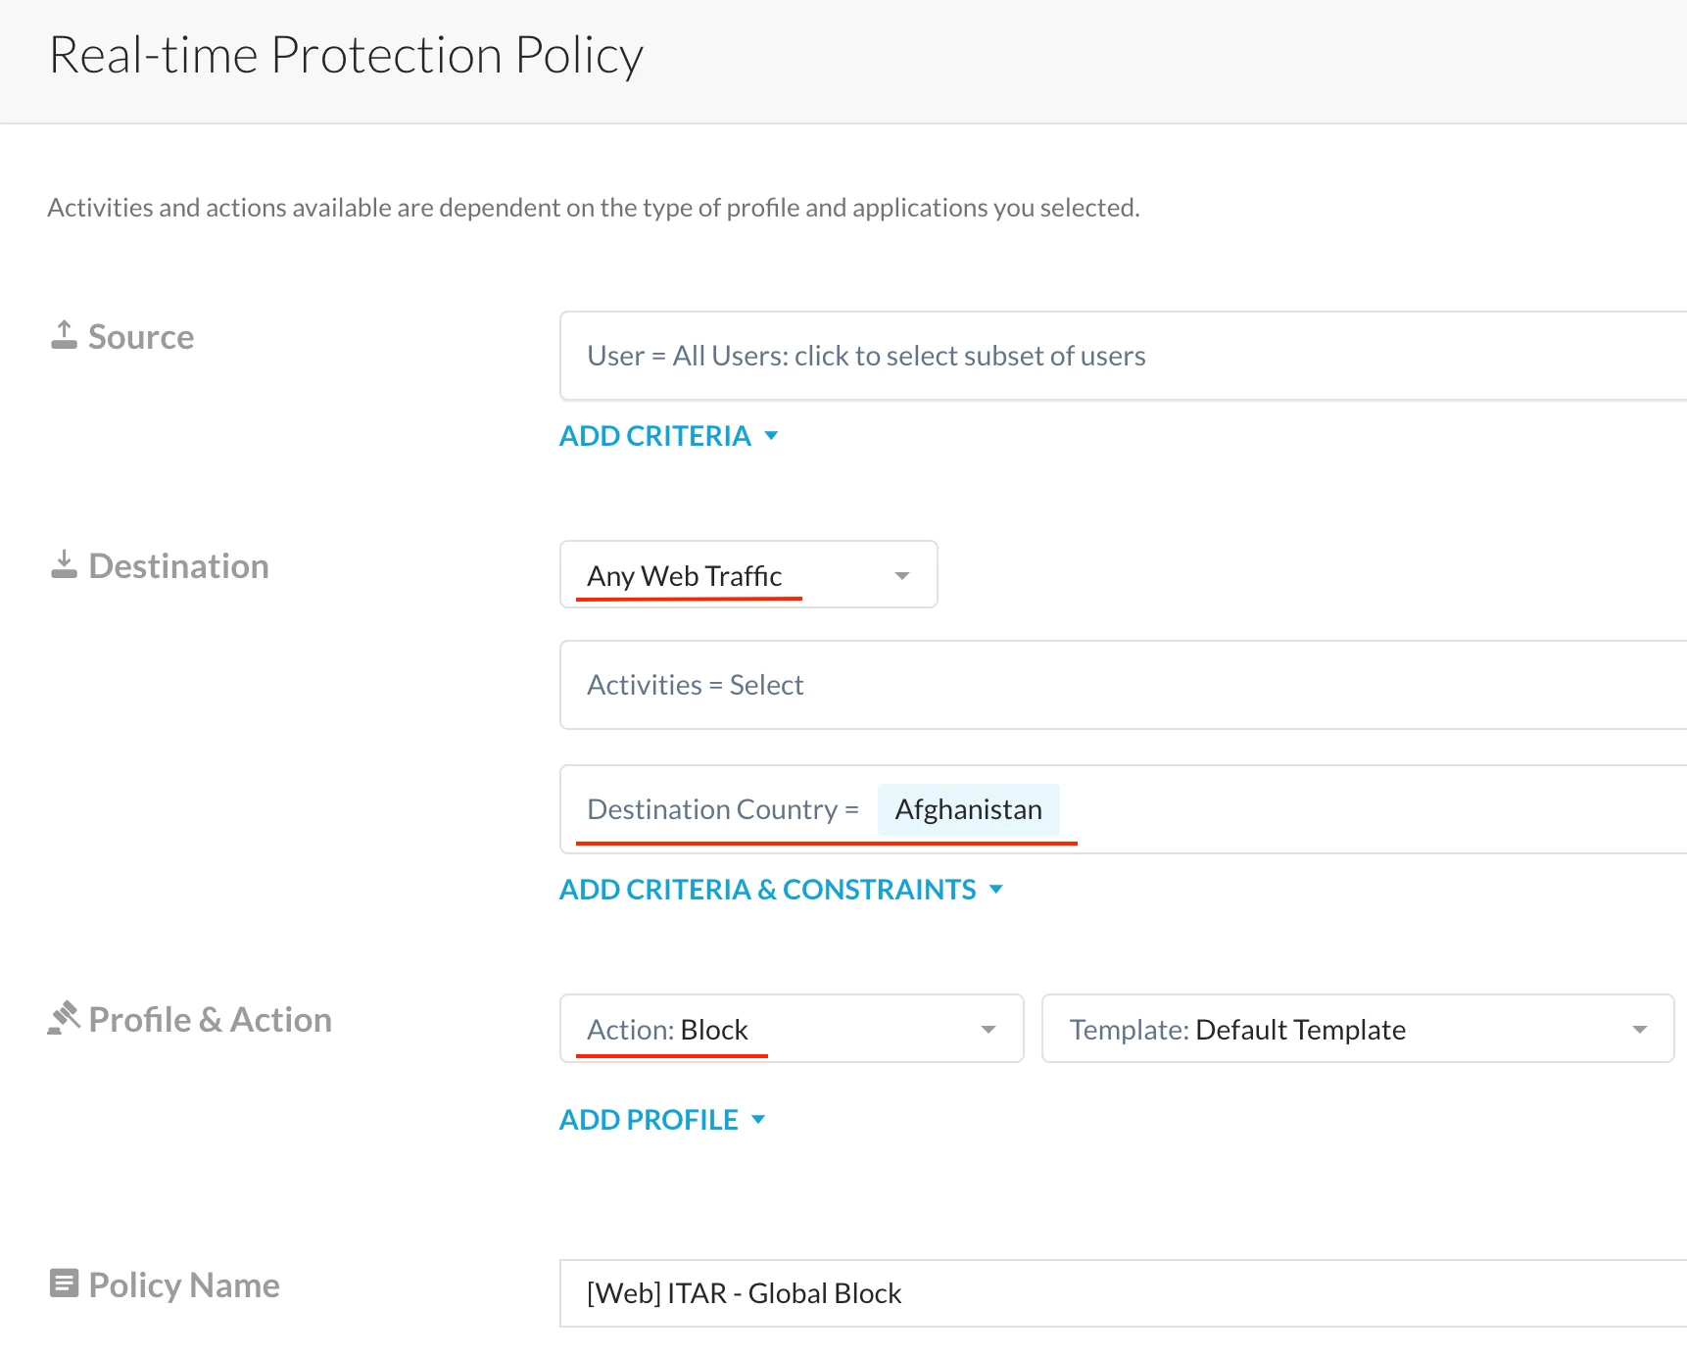Click ADD CRITERIA under Source
Screen dimensions: 1687x1356
pos(654,436)
